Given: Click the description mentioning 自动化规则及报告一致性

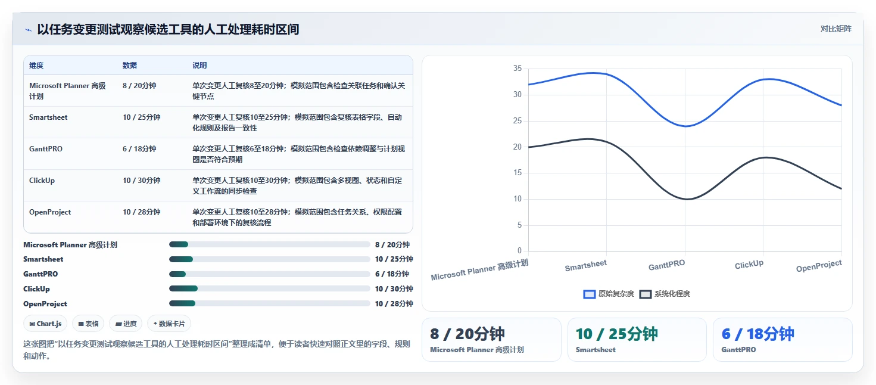Looking at the screenshot, I should 297,122.
